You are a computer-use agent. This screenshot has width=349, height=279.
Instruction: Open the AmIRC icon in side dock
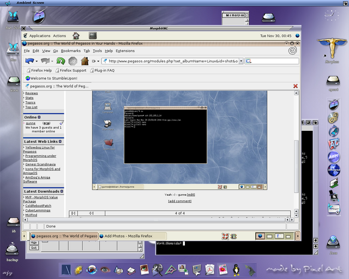pos(334,156)
